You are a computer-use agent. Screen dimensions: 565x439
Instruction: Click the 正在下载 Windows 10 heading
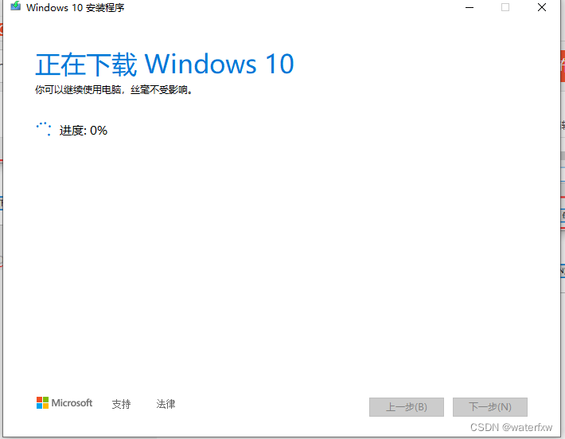[x=165, y=65]
